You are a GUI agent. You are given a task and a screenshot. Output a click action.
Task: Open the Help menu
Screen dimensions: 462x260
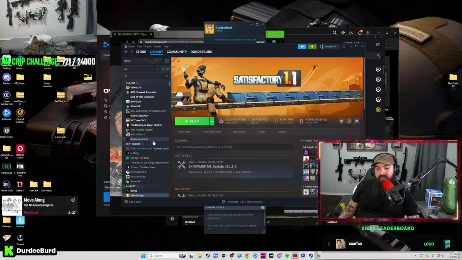(166, 46)
